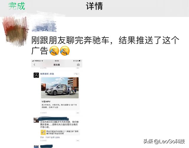Tap the post text about 奔驰车
Viewport: 189px width, 148px height.
point(105,45)
